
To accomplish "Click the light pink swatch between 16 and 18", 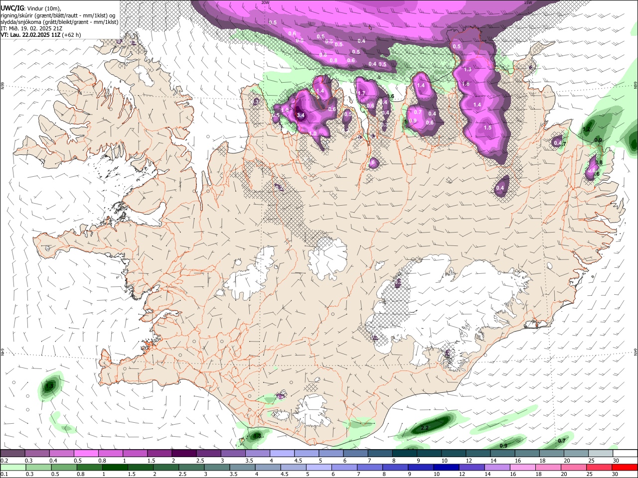I will click(522, 467).
